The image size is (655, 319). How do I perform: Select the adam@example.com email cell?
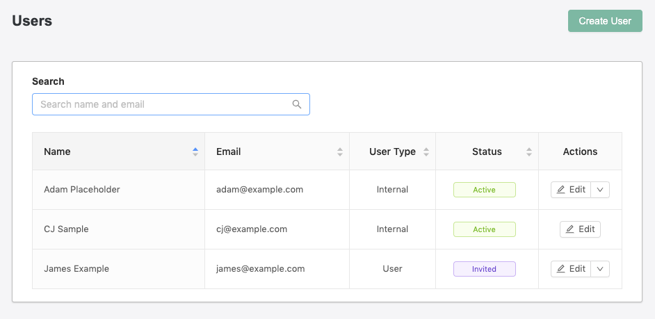[x=259, y=190]
